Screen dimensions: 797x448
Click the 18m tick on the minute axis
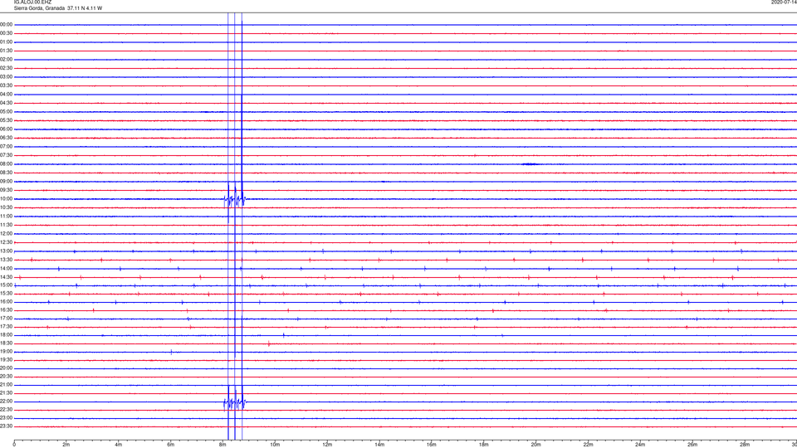[x=483, y=445]
